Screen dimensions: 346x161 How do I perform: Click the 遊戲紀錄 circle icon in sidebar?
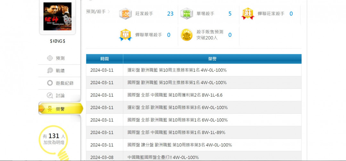pos(50,83)
